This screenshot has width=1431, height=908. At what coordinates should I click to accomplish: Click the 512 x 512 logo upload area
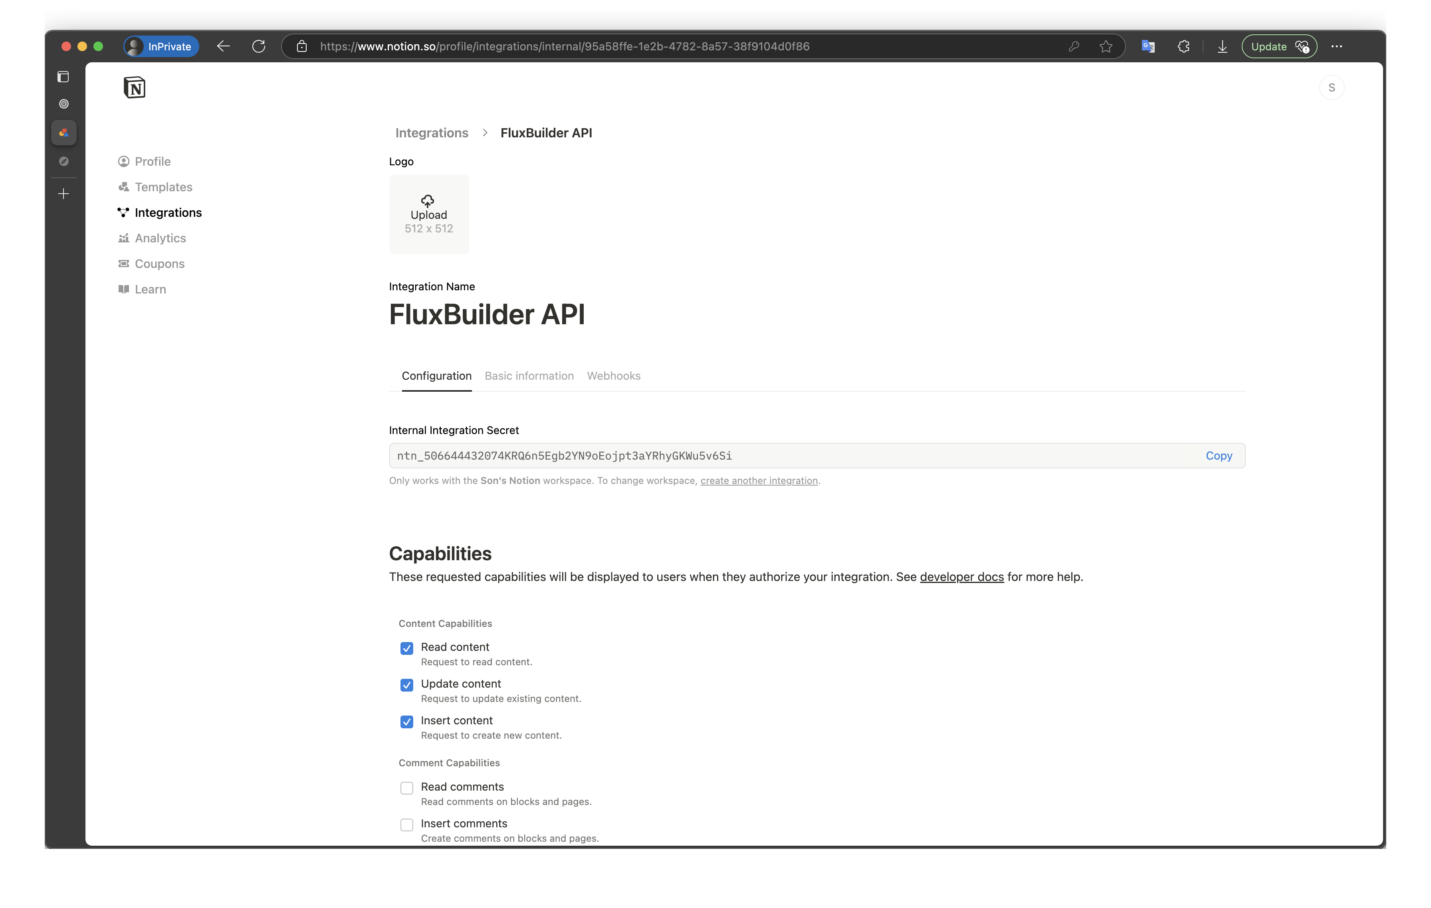point(428,214)
